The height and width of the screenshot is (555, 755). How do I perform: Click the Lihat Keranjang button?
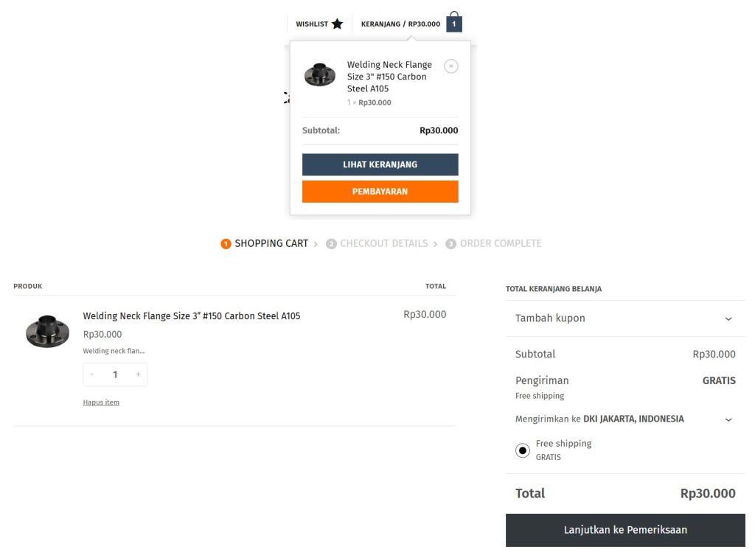tap(380, 164)
